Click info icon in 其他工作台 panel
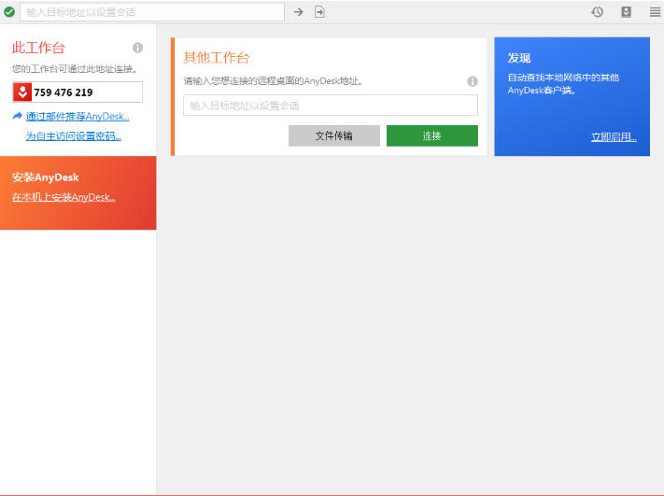This screenshot has width=664, height=496. click(472, 81)
